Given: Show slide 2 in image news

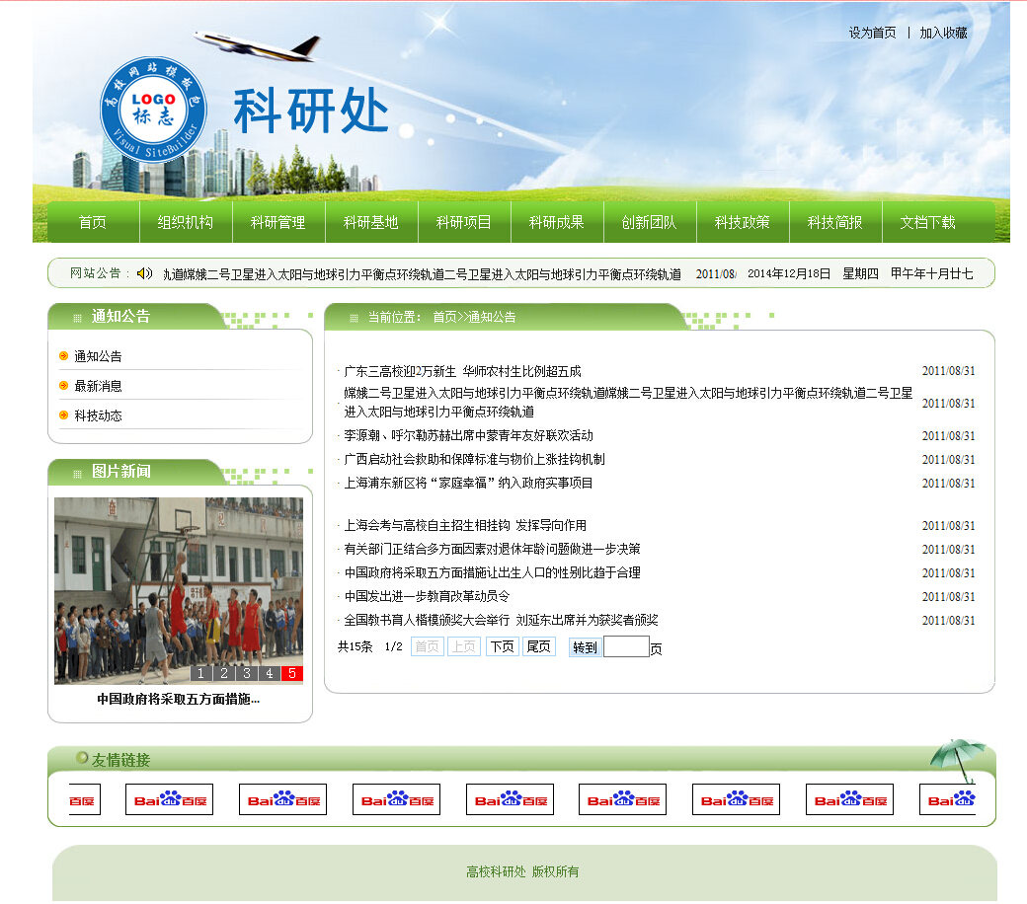Looking at the screenshot, I should [224, 673].
